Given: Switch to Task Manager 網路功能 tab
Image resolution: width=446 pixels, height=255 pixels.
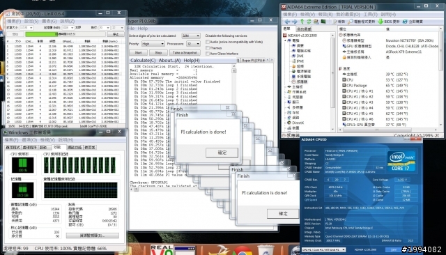Looking at the screenshot, I should click(x=75, y=147).
